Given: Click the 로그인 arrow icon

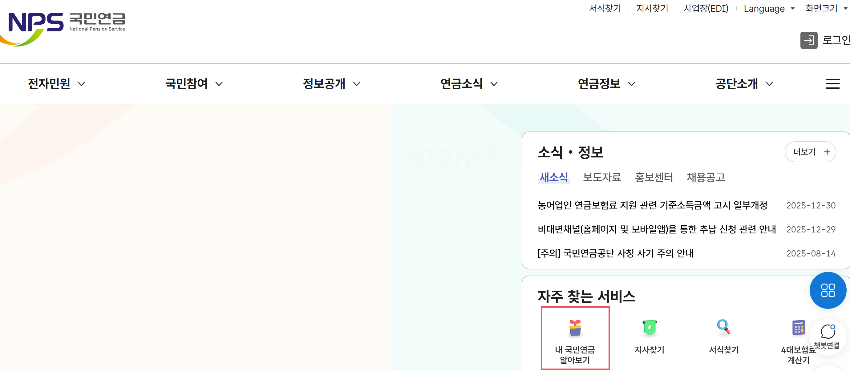Looking at the screenshot, I should click(808, 40).
